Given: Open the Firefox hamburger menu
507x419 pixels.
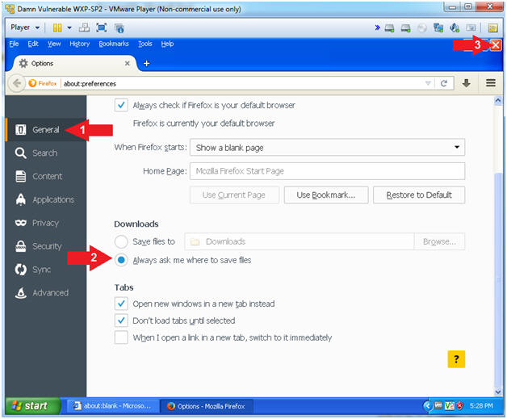Looking at the screenshot, I should [491, 83].
